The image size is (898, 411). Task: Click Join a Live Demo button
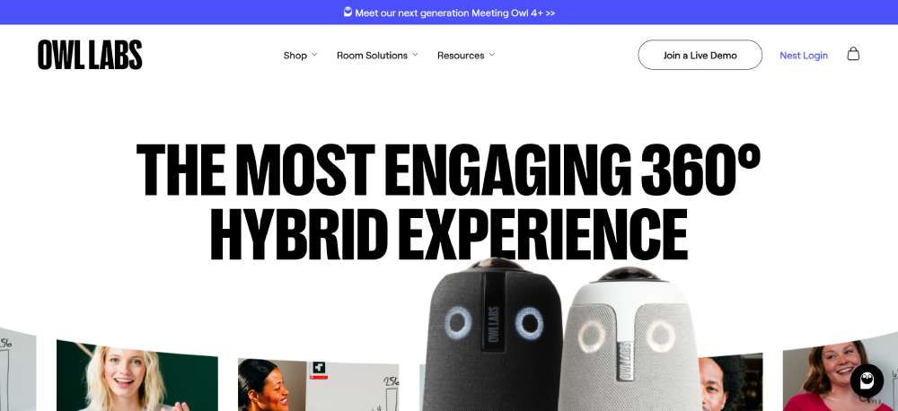pyautogui.click(x=700, y=55)
